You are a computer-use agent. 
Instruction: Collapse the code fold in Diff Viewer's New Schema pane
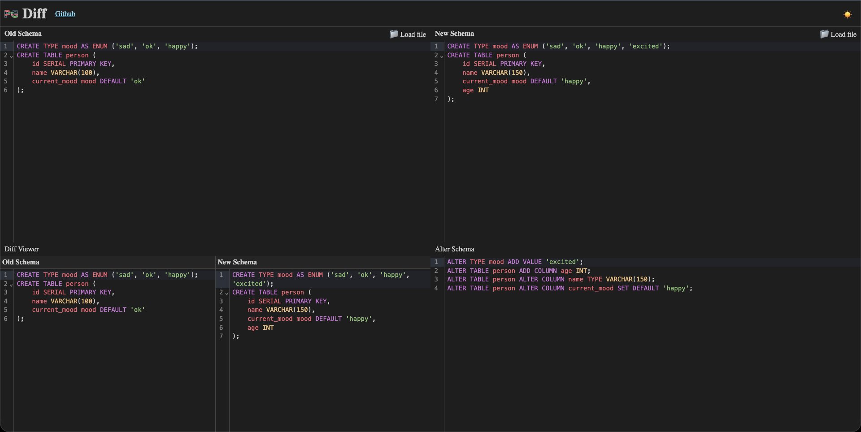coord(226,294)
